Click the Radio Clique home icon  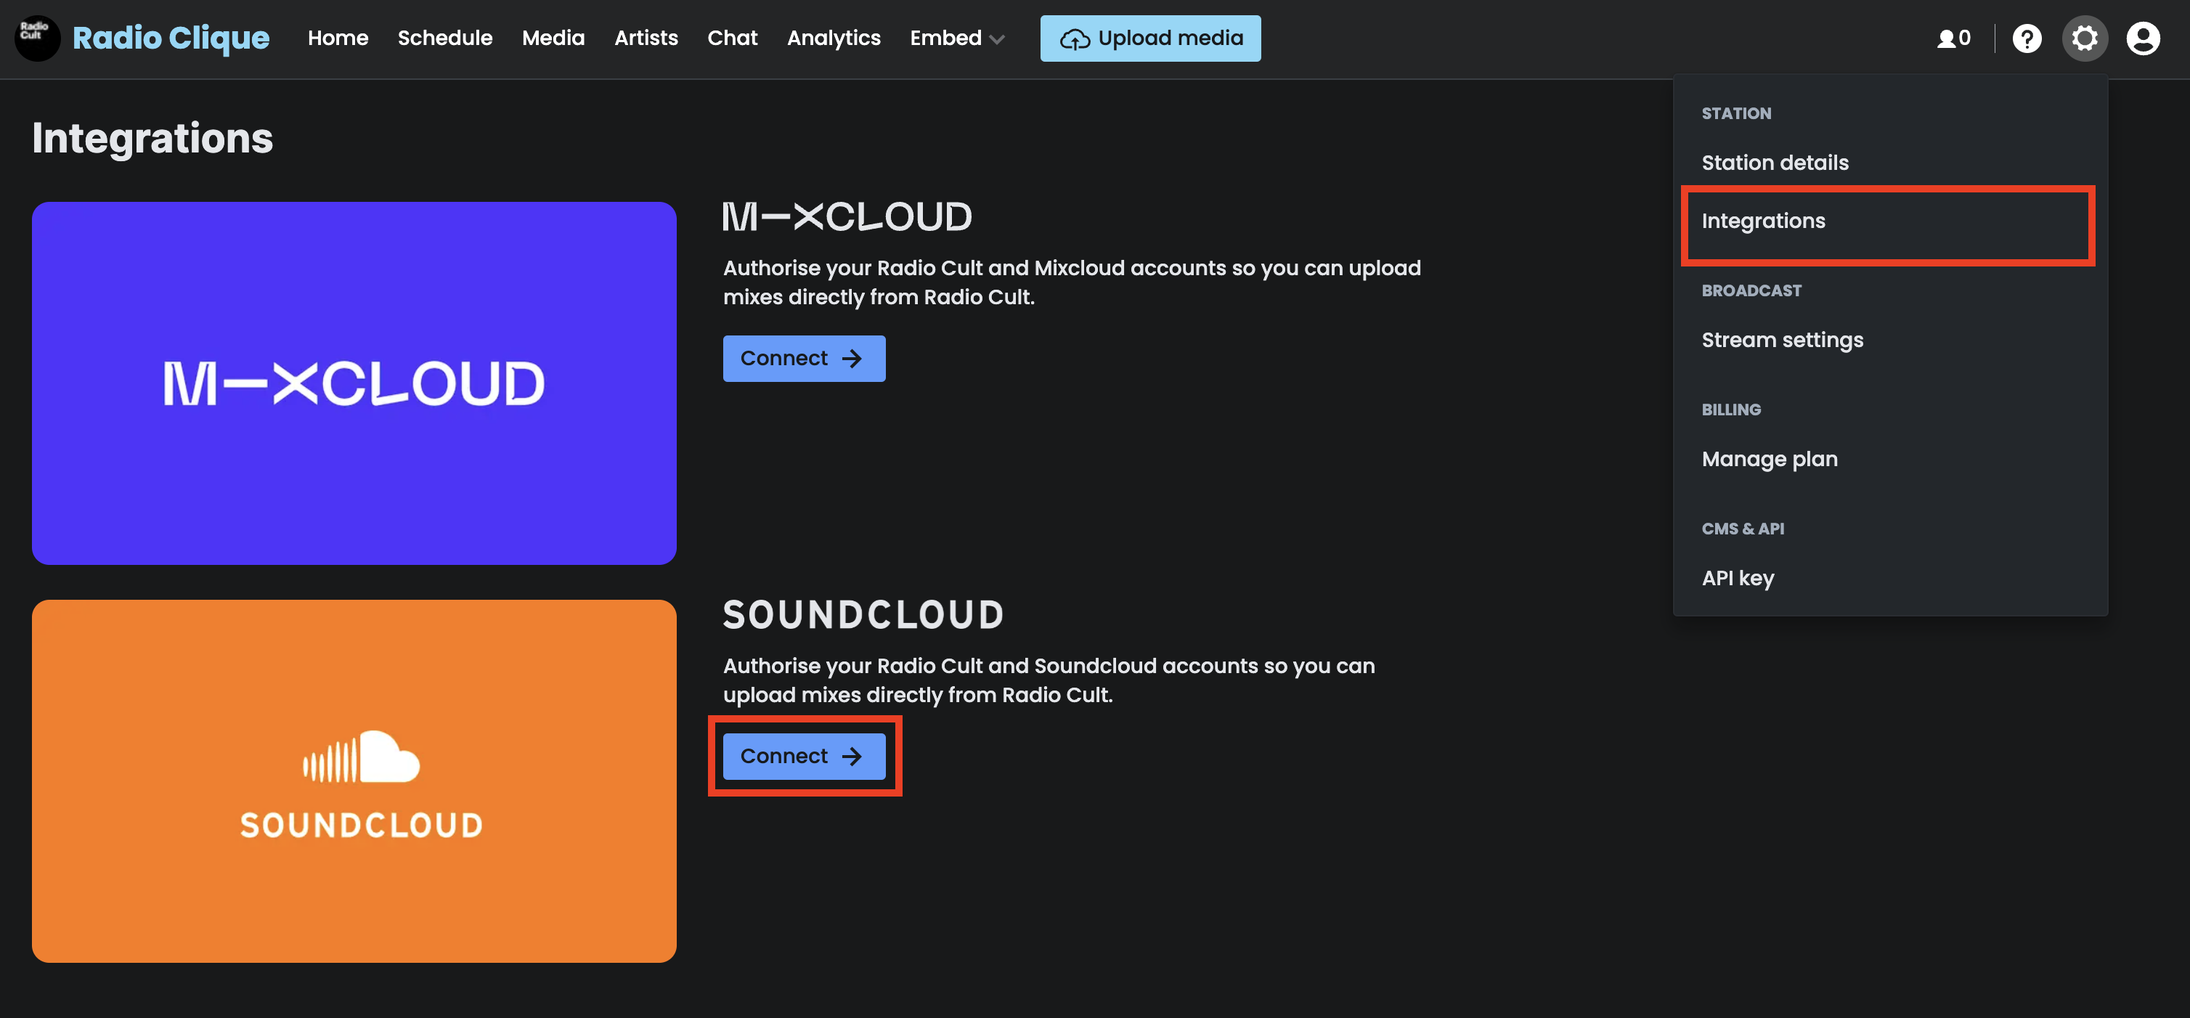click(36, 36)
